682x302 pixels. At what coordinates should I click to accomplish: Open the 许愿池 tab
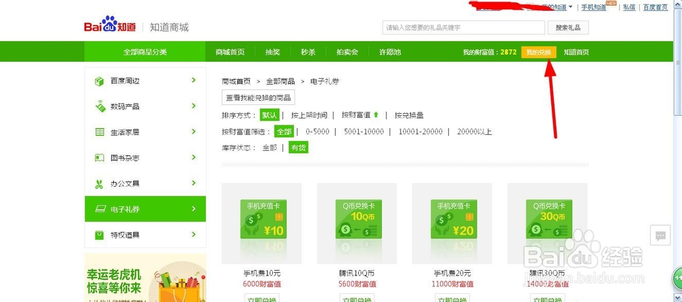(389, 52)
